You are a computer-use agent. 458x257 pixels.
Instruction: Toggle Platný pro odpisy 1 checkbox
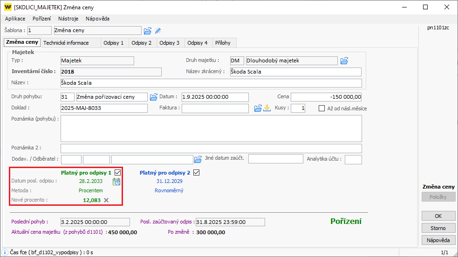click(117, 172)
